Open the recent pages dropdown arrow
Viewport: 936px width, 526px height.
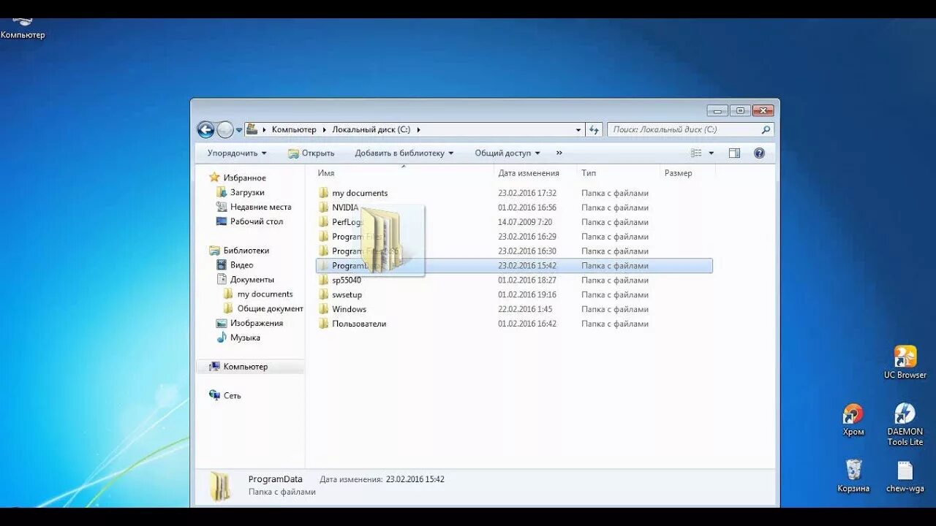click(x=239, y=130)
